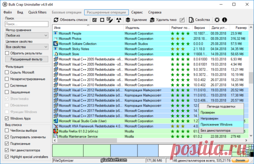Click Microsoft People app icon
Image resolution: width=254 pixels, height=164 pixels.
[55, 33]
